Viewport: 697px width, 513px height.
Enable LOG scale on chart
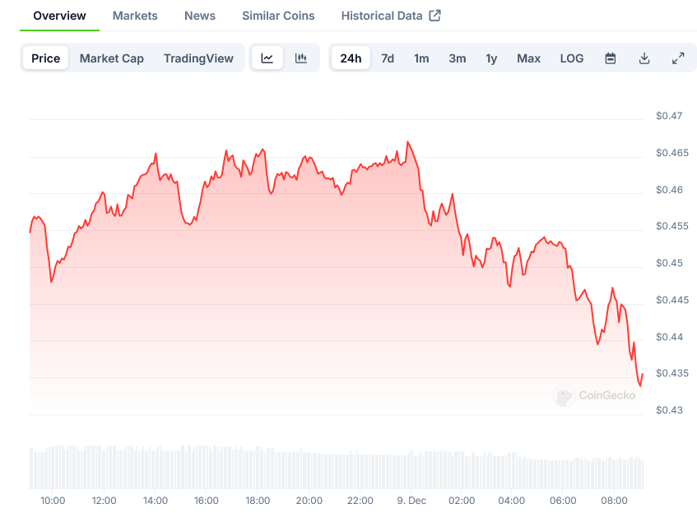(572, 58)
